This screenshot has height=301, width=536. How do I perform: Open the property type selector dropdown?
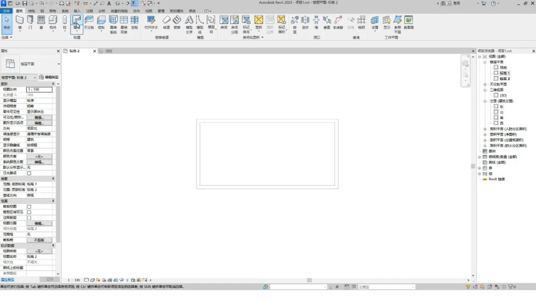point(59,64)
